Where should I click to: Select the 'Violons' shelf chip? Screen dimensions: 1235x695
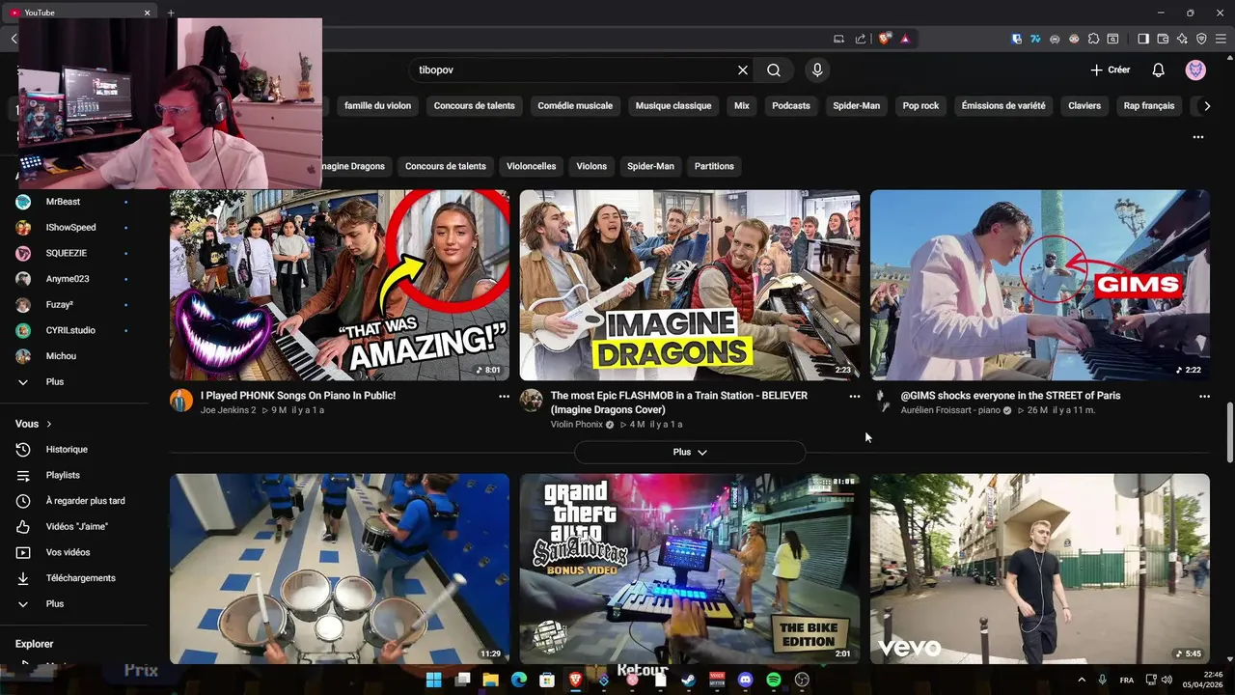pos(591,166)
